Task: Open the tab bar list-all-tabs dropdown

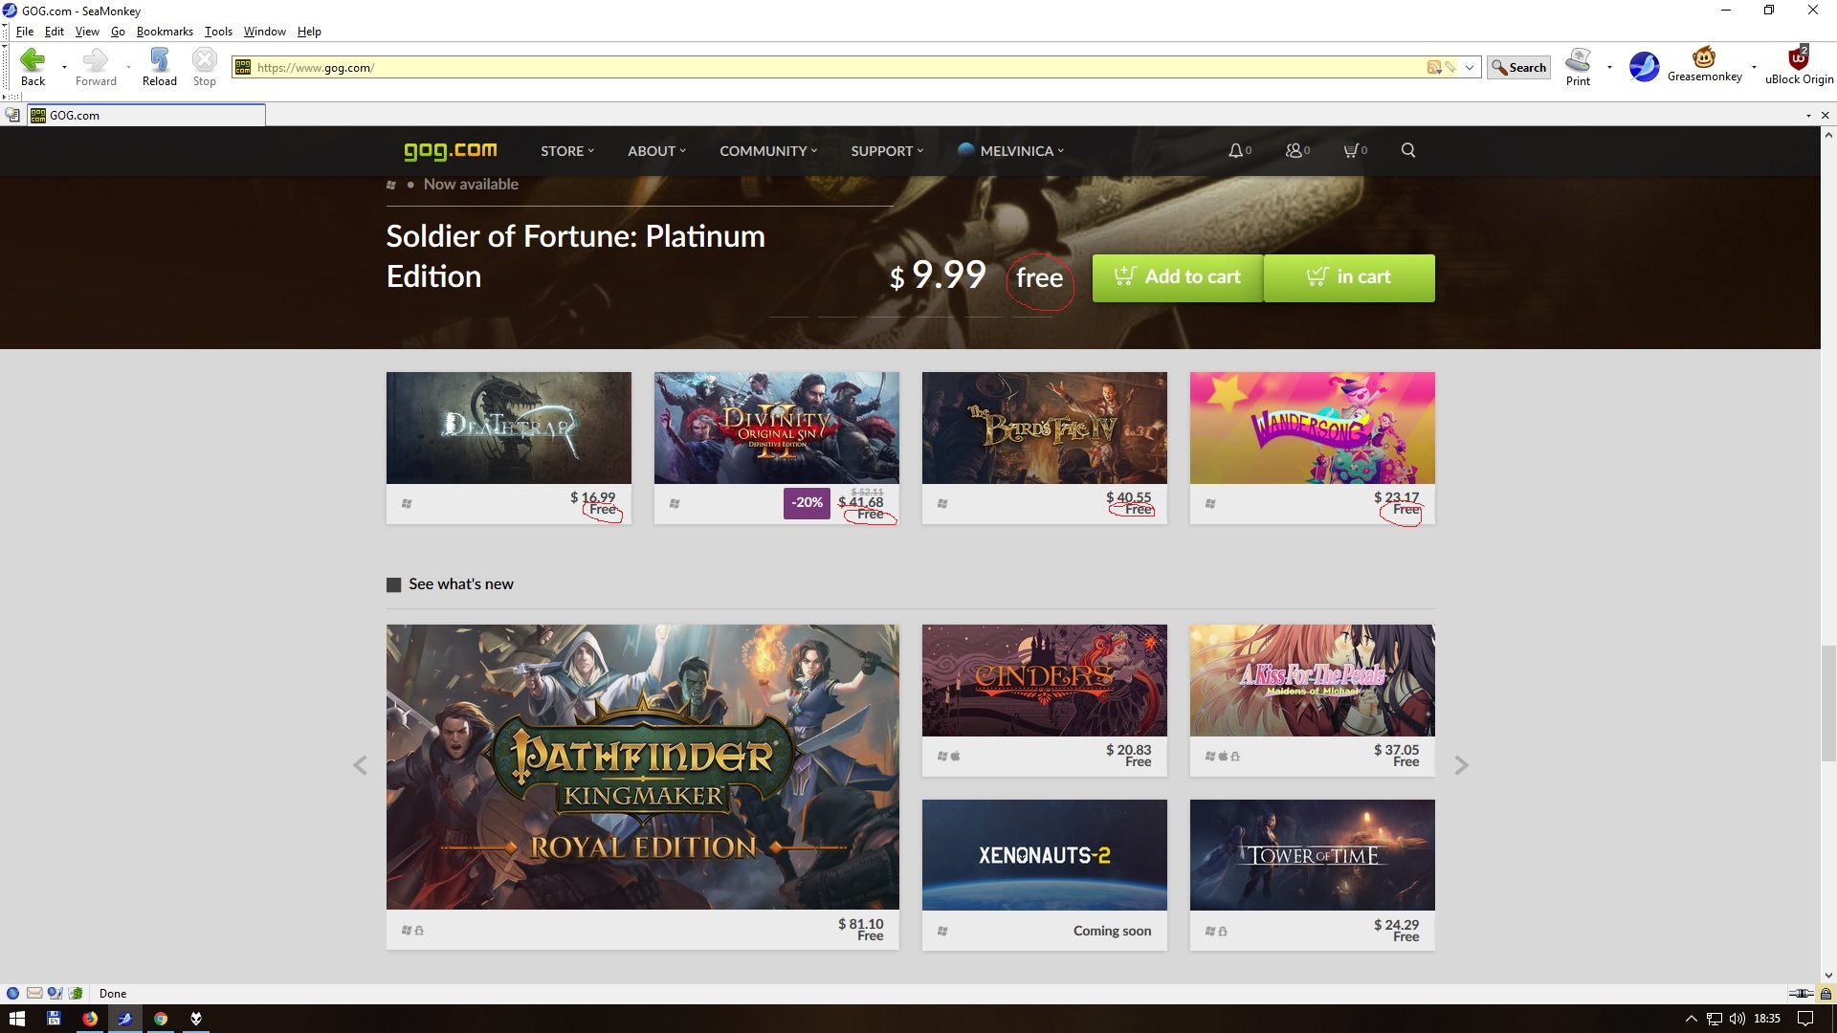Action: tap(1808, 115)
